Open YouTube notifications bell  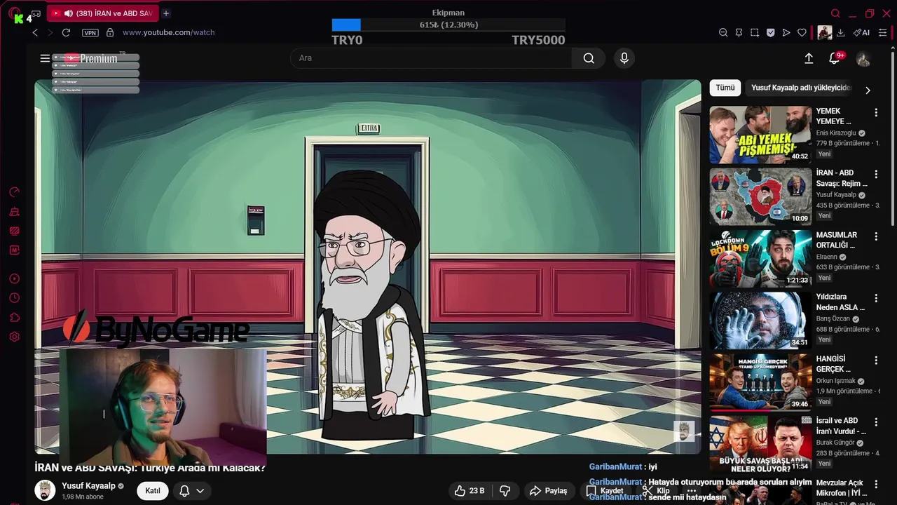tap(834, 58)
